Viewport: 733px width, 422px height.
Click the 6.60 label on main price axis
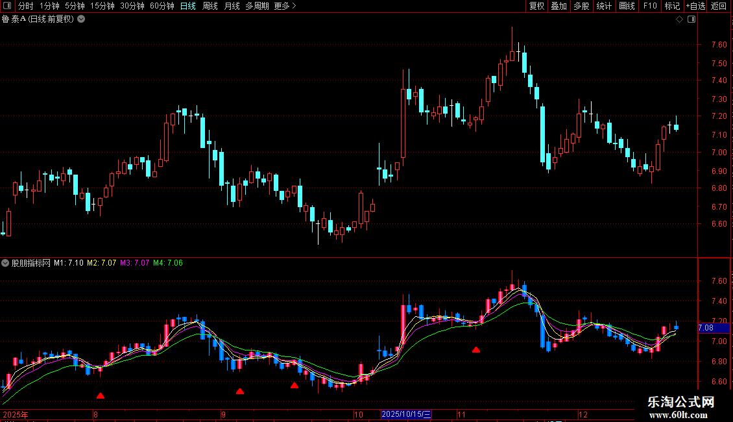point(719,223)
